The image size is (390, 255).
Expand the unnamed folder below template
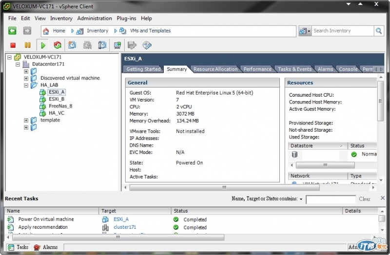pos(26,127)
